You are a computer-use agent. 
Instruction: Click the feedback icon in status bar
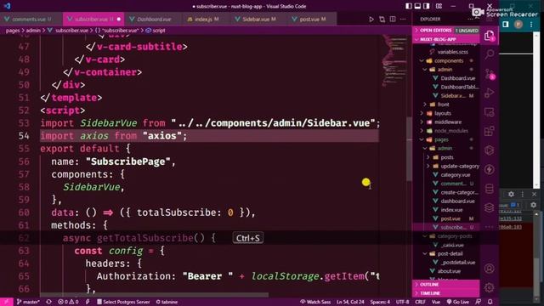[479, 302]
